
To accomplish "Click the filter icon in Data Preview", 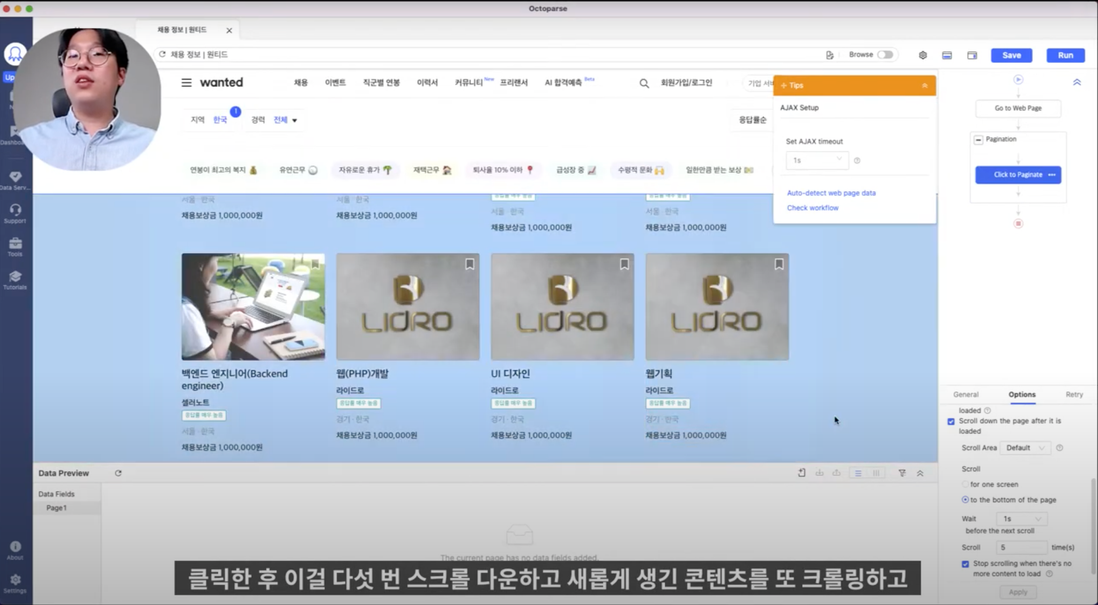I will click(902, 473).
